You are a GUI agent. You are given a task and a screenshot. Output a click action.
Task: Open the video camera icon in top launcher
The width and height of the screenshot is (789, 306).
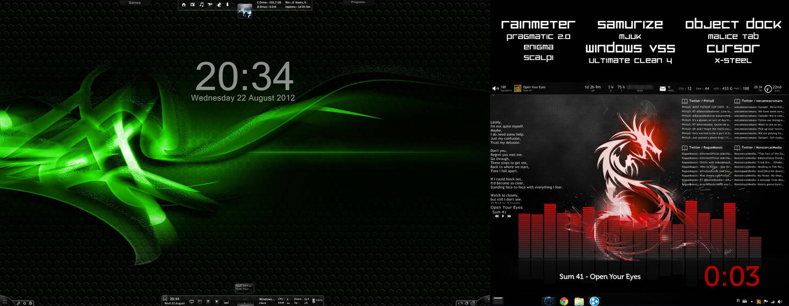210,4
